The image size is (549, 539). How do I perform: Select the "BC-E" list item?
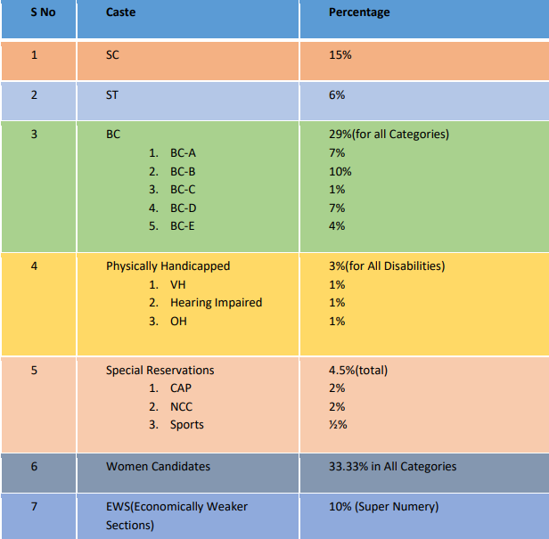click(x=183, y=226)
